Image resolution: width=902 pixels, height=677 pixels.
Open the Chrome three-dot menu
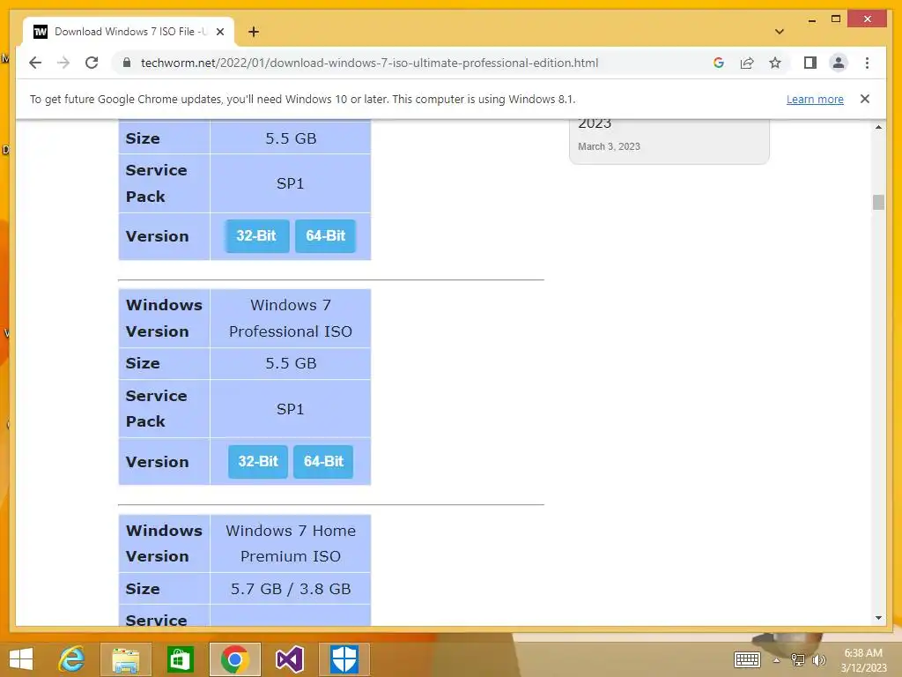pos(867,63)
